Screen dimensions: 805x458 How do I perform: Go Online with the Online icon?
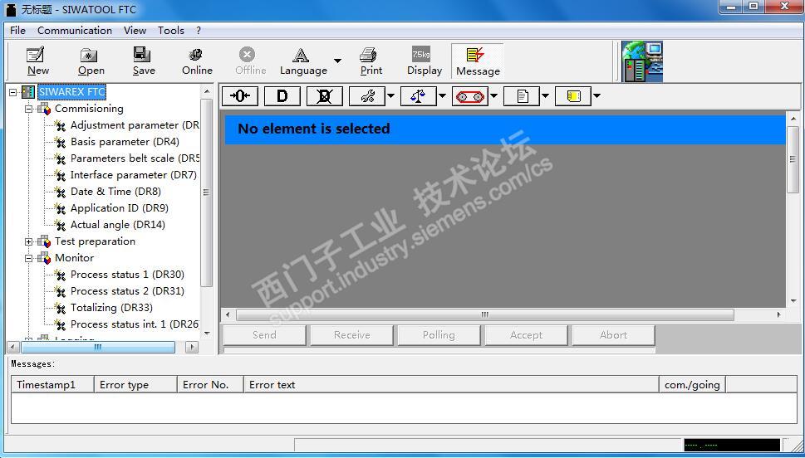[x=197, y=61]
